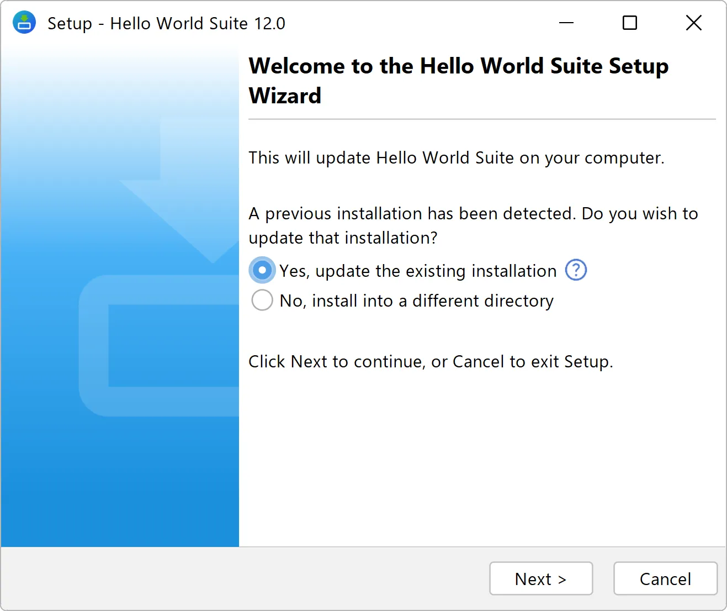Click the "This will update Hello World Suite" text
Screen dimensions: 727x611
click(456, 158)
